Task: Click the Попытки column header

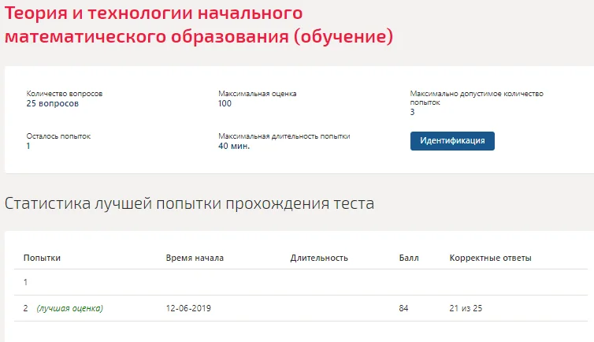Action: pyautogui.click(x=42, y=258)
